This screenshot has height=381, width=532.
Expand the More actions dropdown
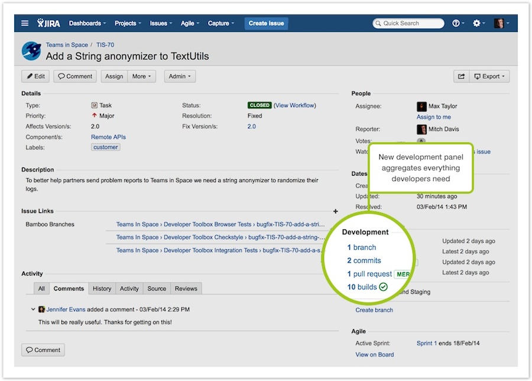[x=142, y=76]
